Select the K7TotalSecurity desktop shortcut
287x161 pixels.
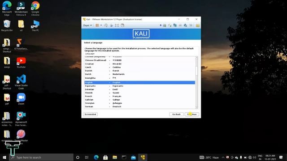tap(21, 44)
